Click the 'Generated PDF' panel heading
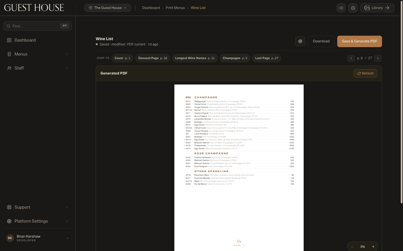Screen dimensions: 403x251 coord(114,73)
